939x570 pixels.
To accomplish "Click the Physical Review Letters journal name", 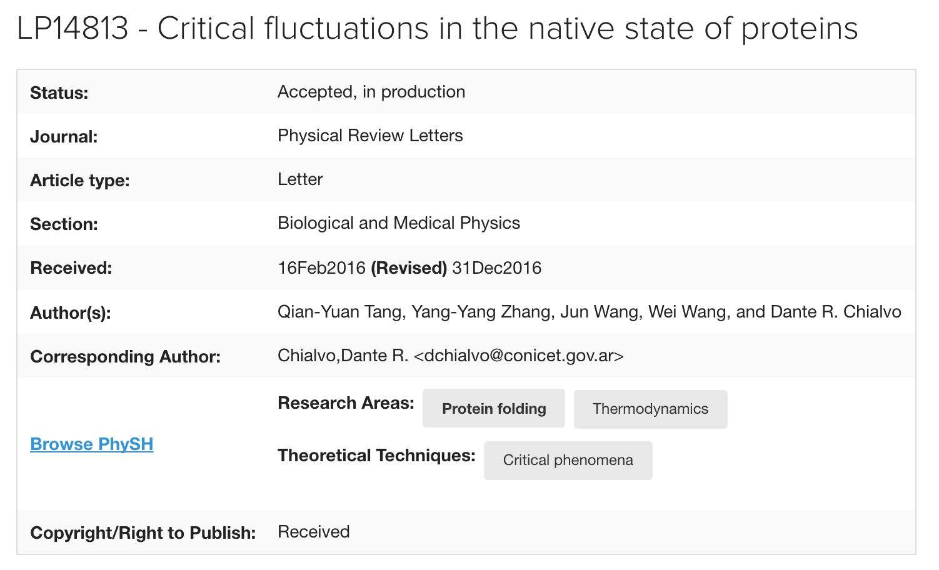I will click(x=370, y=136).
